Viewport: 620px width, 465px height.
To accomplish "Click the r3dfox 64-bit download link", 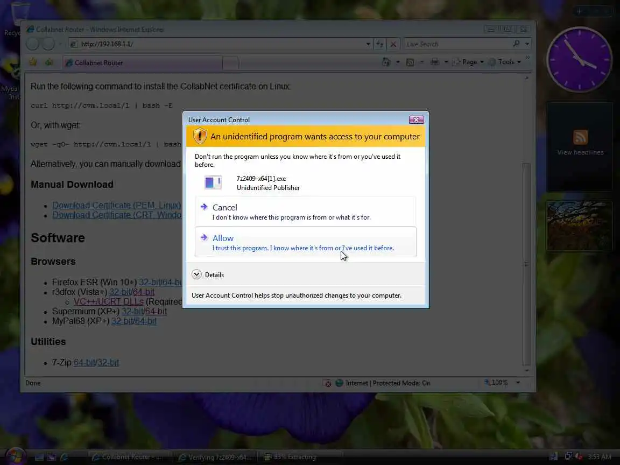I will point(143,292).
